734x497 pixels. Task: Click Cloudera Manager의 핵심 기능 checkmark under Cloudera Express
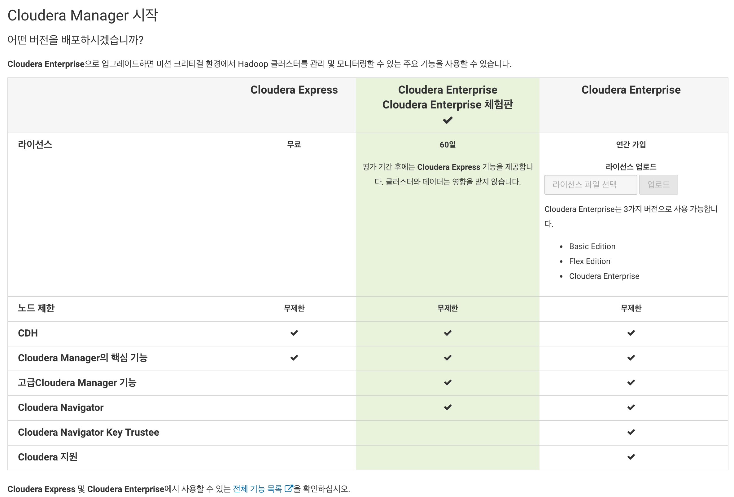click(x=294, y=358)
